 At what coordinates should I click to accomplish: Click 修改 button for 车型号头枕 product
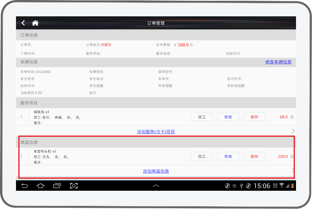[x=228, y=156]
